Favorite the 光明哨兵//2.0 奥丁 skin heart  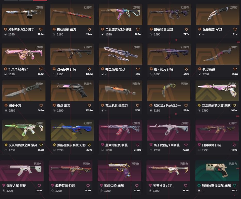(x=41, y=29)
